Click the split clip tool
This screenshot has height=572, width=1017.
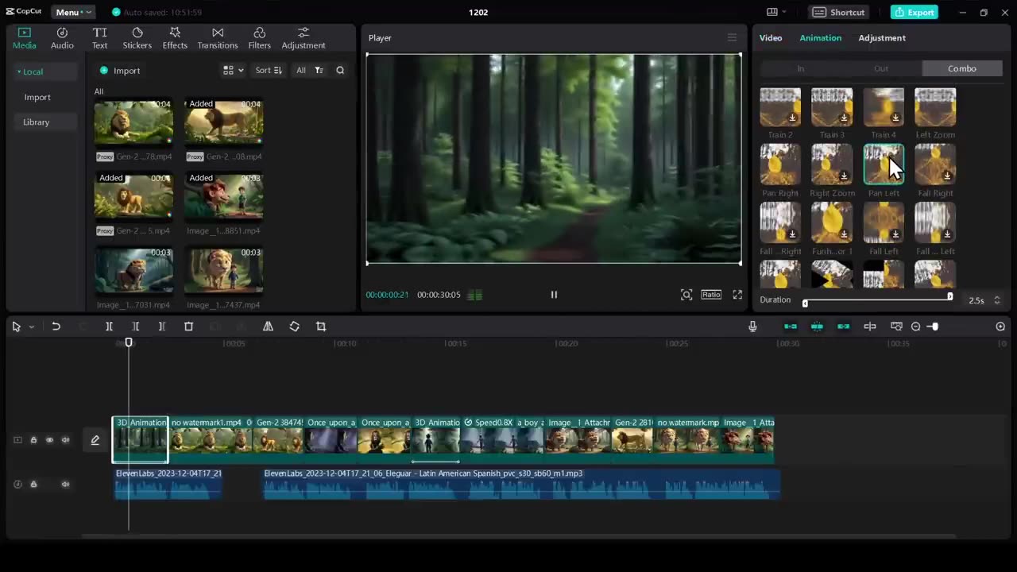[109, 327]
